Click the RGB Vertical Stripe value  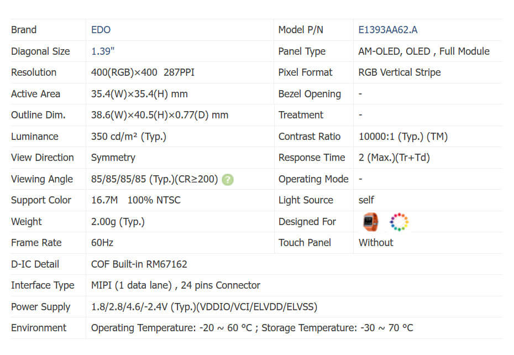click(400, 72)
